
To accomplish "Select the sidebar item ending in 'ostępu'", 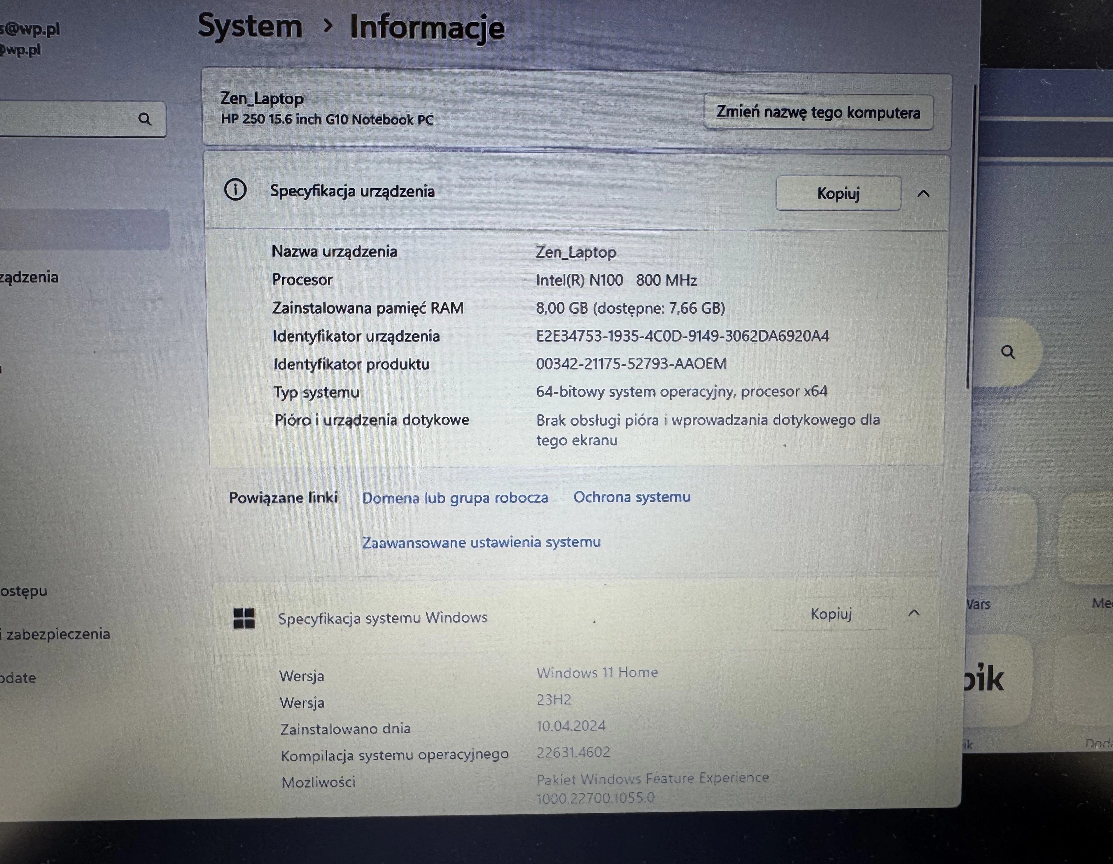I will pos(23,591).
